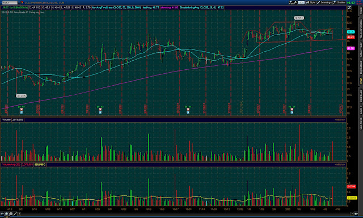Viewport: 363px width, 218px height.
Task: Click the left scroll arrow on time axis
Action: click(19, 213)
